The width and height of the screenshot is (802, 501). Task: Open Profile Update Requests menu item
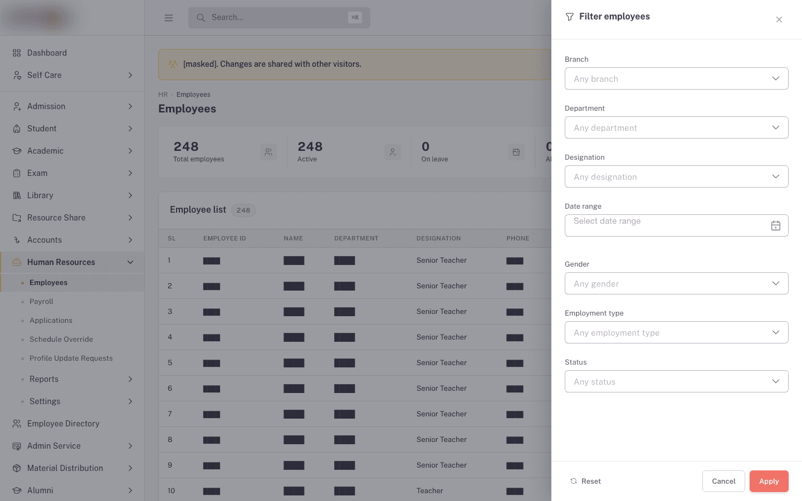[72, 358]
